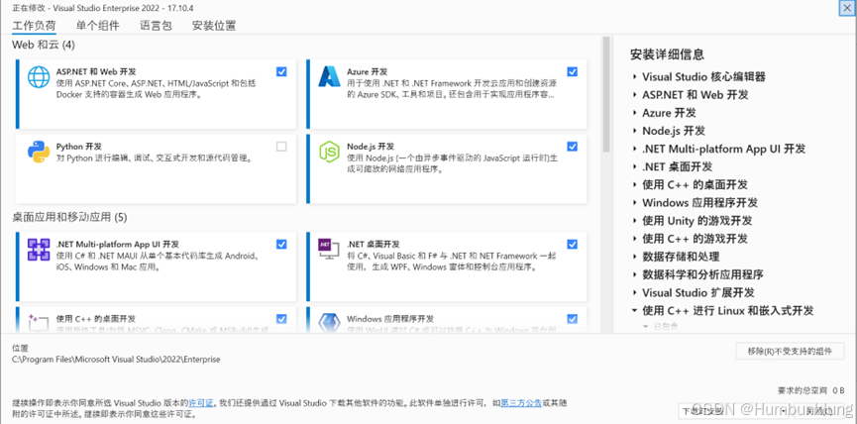Collapse 使用 C++ 进行 Linux 和嵌入式开发 node
This screenshot has height=424, width=857.
coord(634,310)
